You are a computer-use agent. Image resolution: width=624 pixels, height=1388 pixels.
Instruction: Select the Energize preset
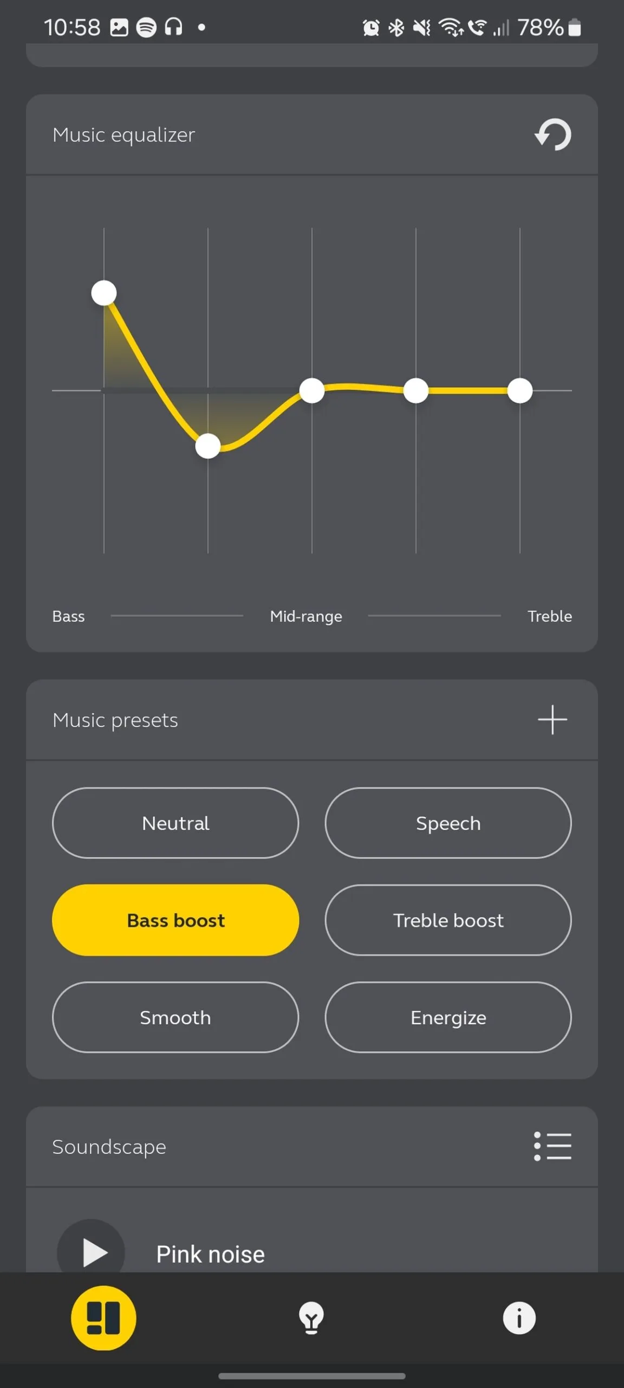(x=448, y=1017)
